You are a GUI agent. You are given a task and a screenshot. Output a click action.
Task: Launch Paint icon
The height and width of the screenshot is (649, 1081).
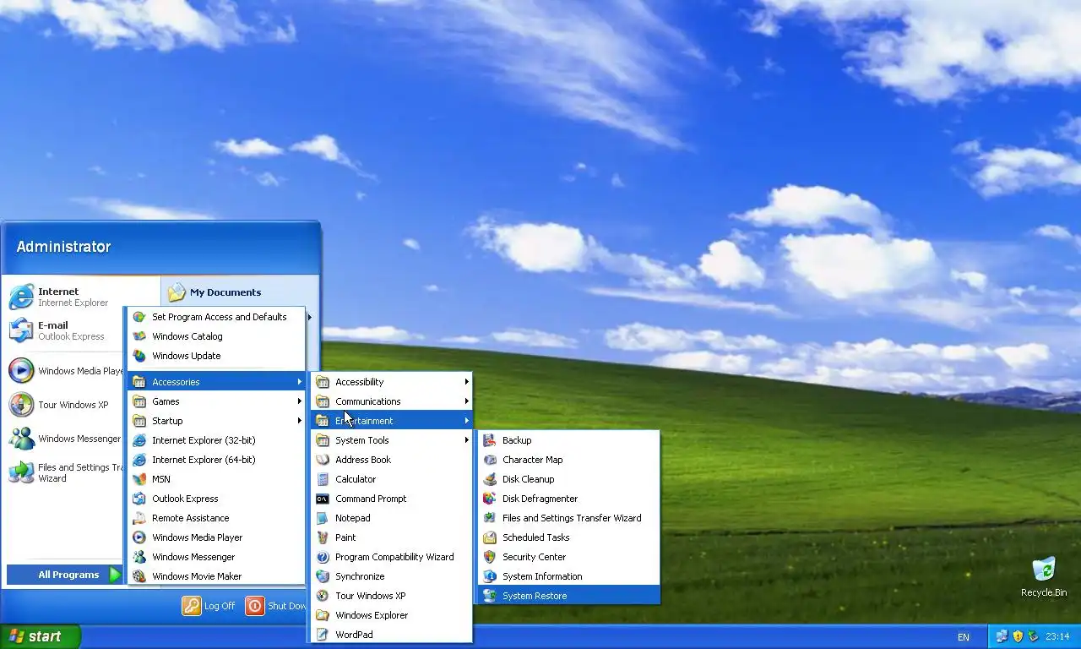323,537
